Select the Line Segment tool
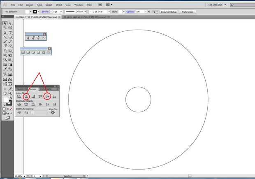This screenshot has width=255, height=179. coord(5,37)
